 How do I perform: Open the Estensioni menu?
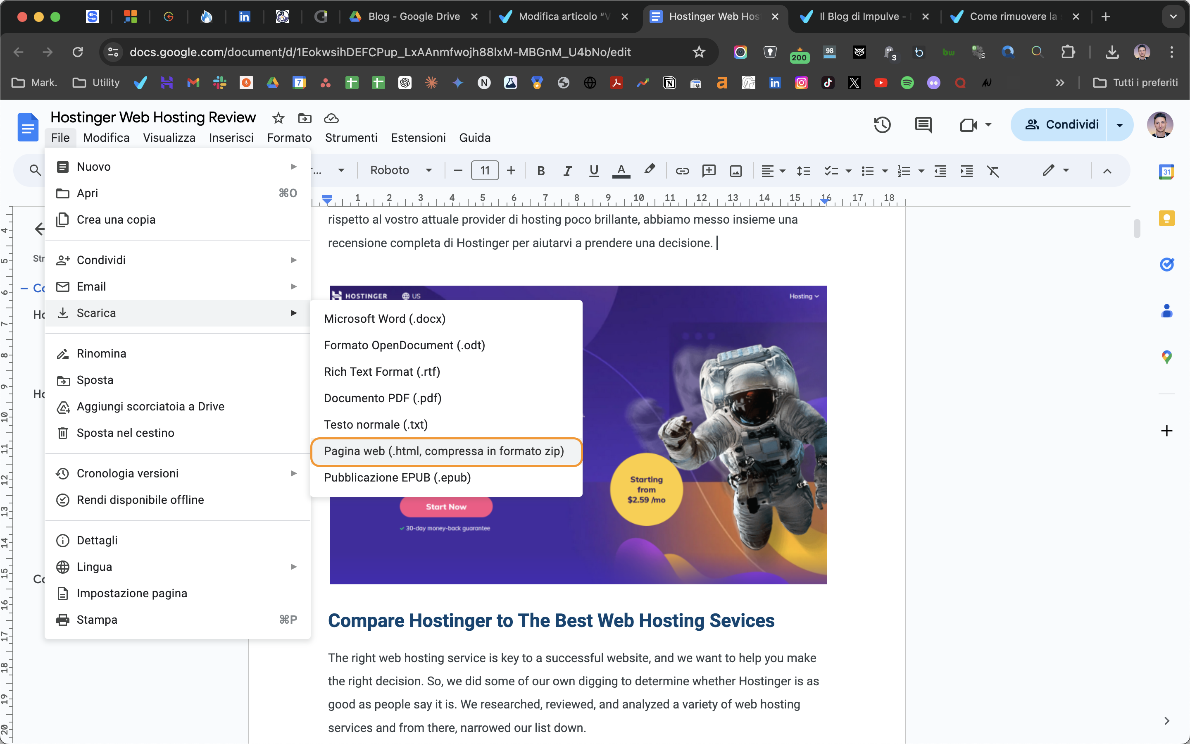tap(418, 138)
